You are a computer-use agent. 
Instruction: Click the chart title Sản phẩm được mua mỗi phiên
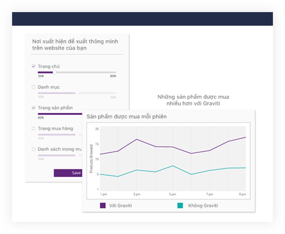click(x=127, y=116)
